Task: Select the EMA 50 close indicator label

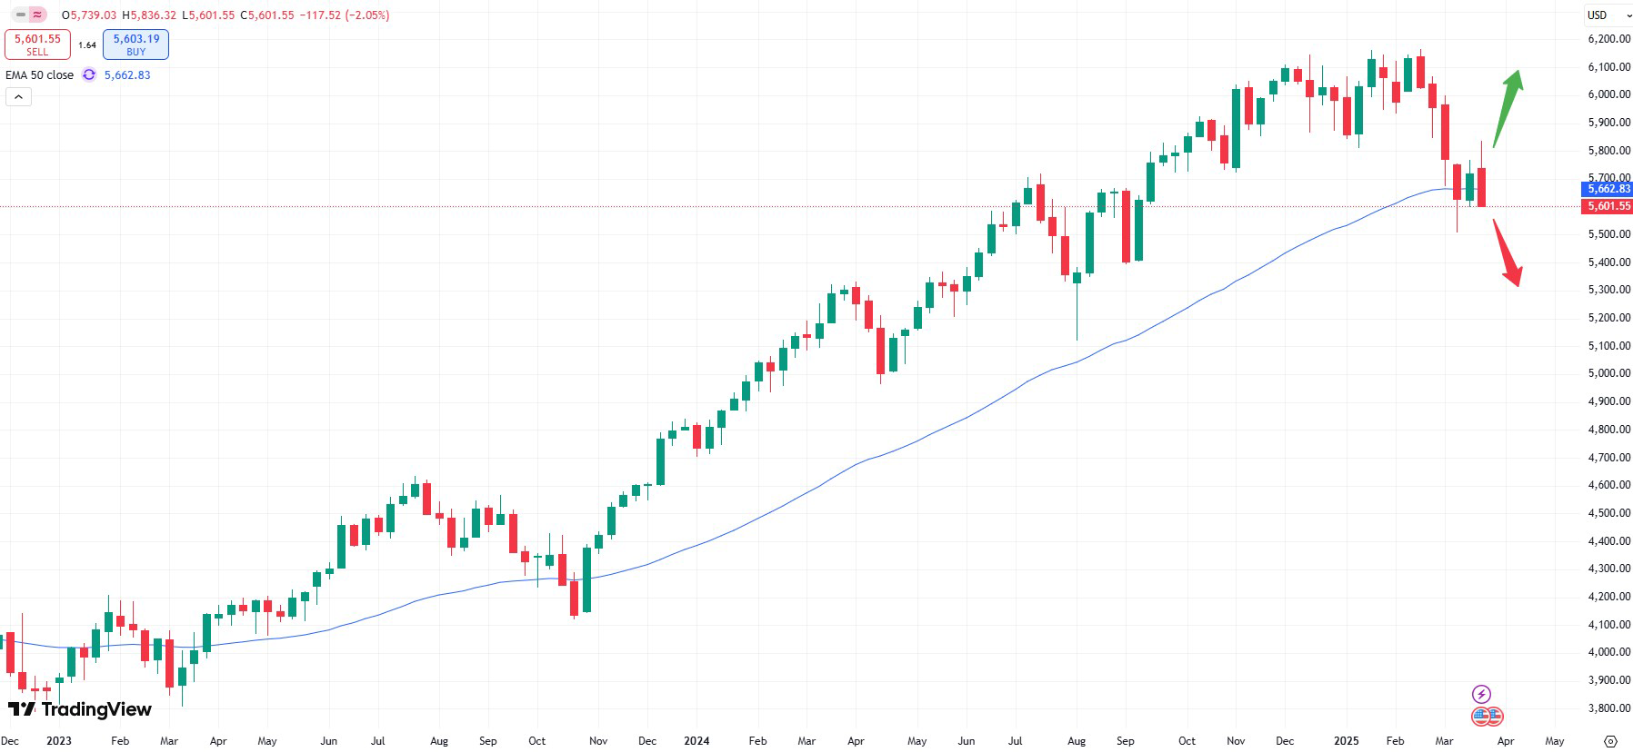Action: [x=40, y=74]
